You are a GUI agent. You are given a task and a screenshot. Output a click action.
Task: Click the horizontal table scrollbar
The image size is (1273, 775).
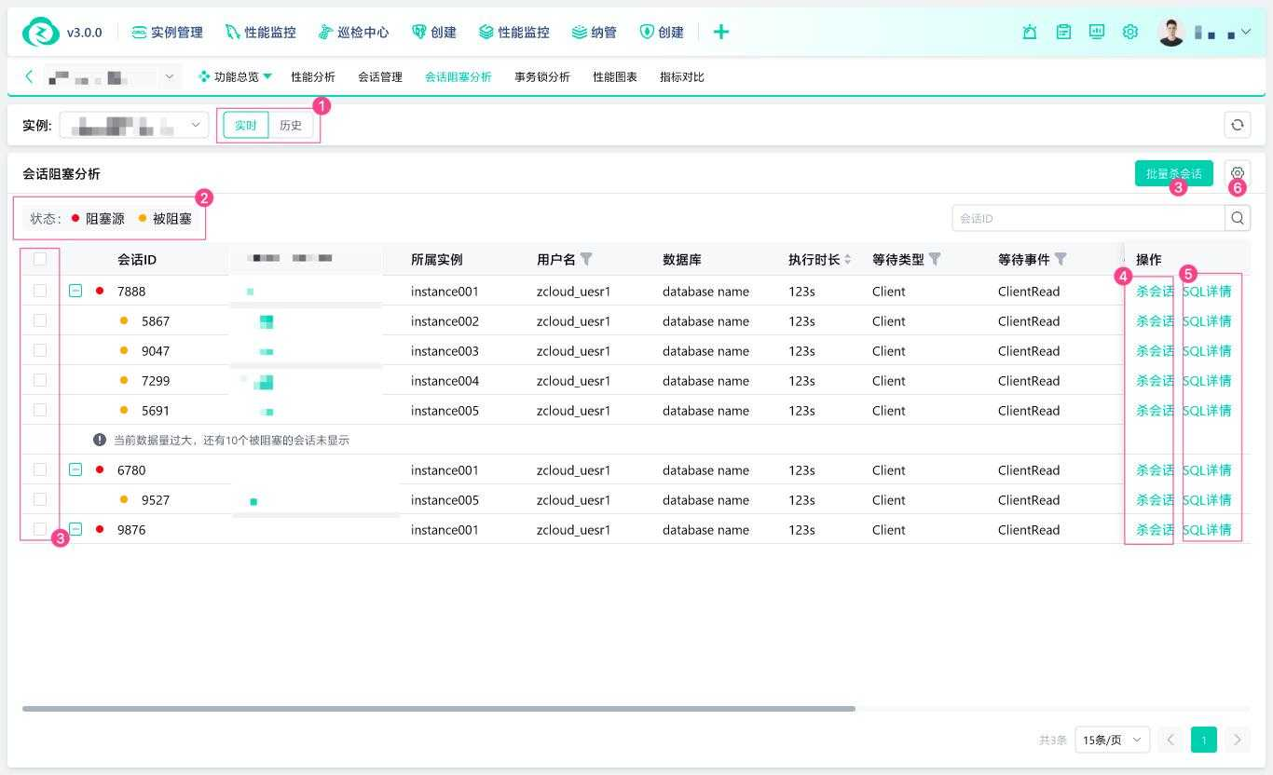click(x=439, y=709)
